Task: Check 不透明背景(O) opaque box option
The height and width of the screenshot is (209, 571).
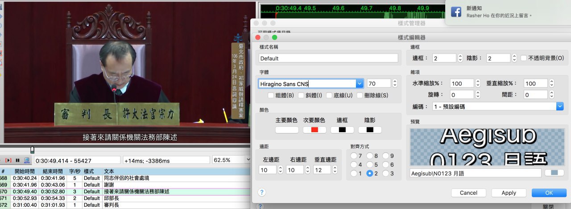Action: point(524,58)
